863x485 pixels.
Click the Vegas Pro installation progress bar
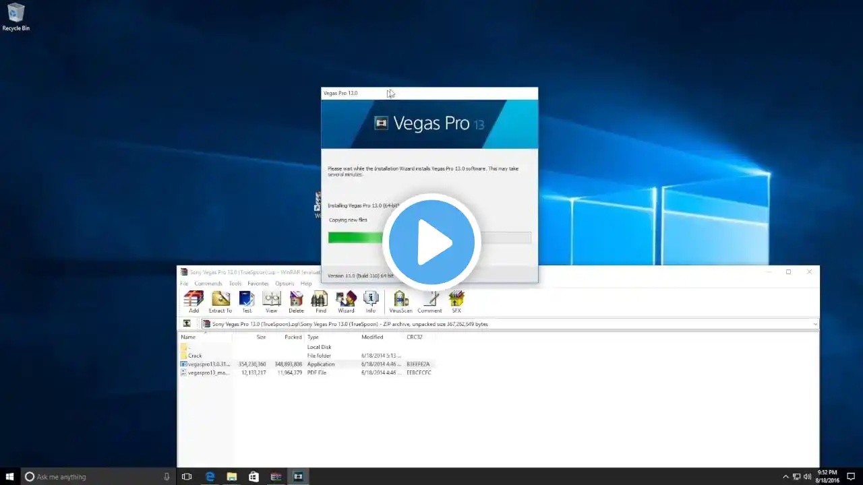click(x=429, y=237)
